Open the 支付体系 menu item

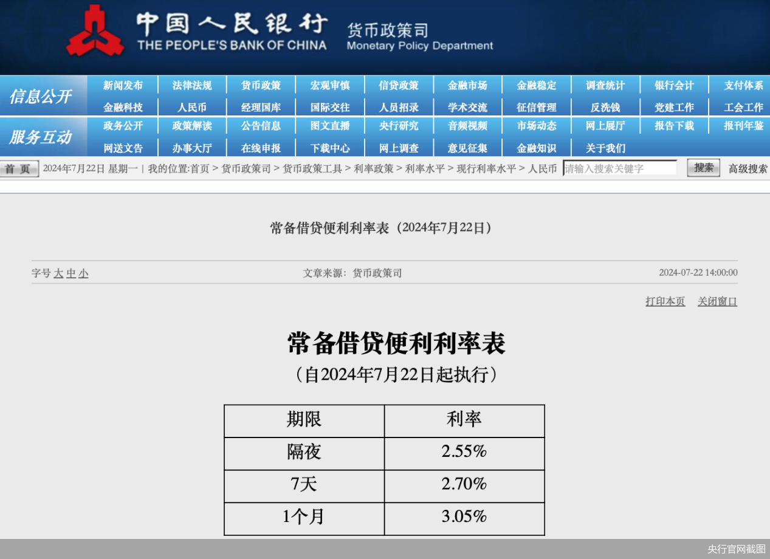tap(744, 86)
